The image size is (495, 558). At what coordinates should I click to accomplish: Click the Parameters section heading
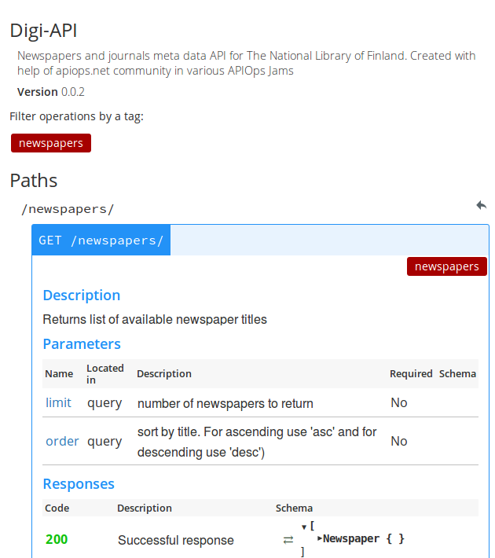pos(82,344)
